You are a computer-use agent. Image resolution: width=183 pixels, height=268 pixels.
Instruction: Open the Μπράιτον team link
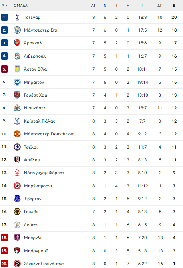point(34,82)
